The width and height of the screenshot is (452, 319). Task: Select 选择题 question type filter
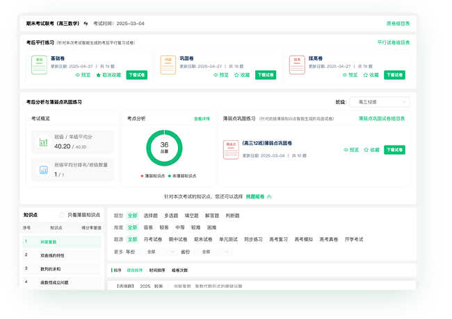(x=150, y=216)
